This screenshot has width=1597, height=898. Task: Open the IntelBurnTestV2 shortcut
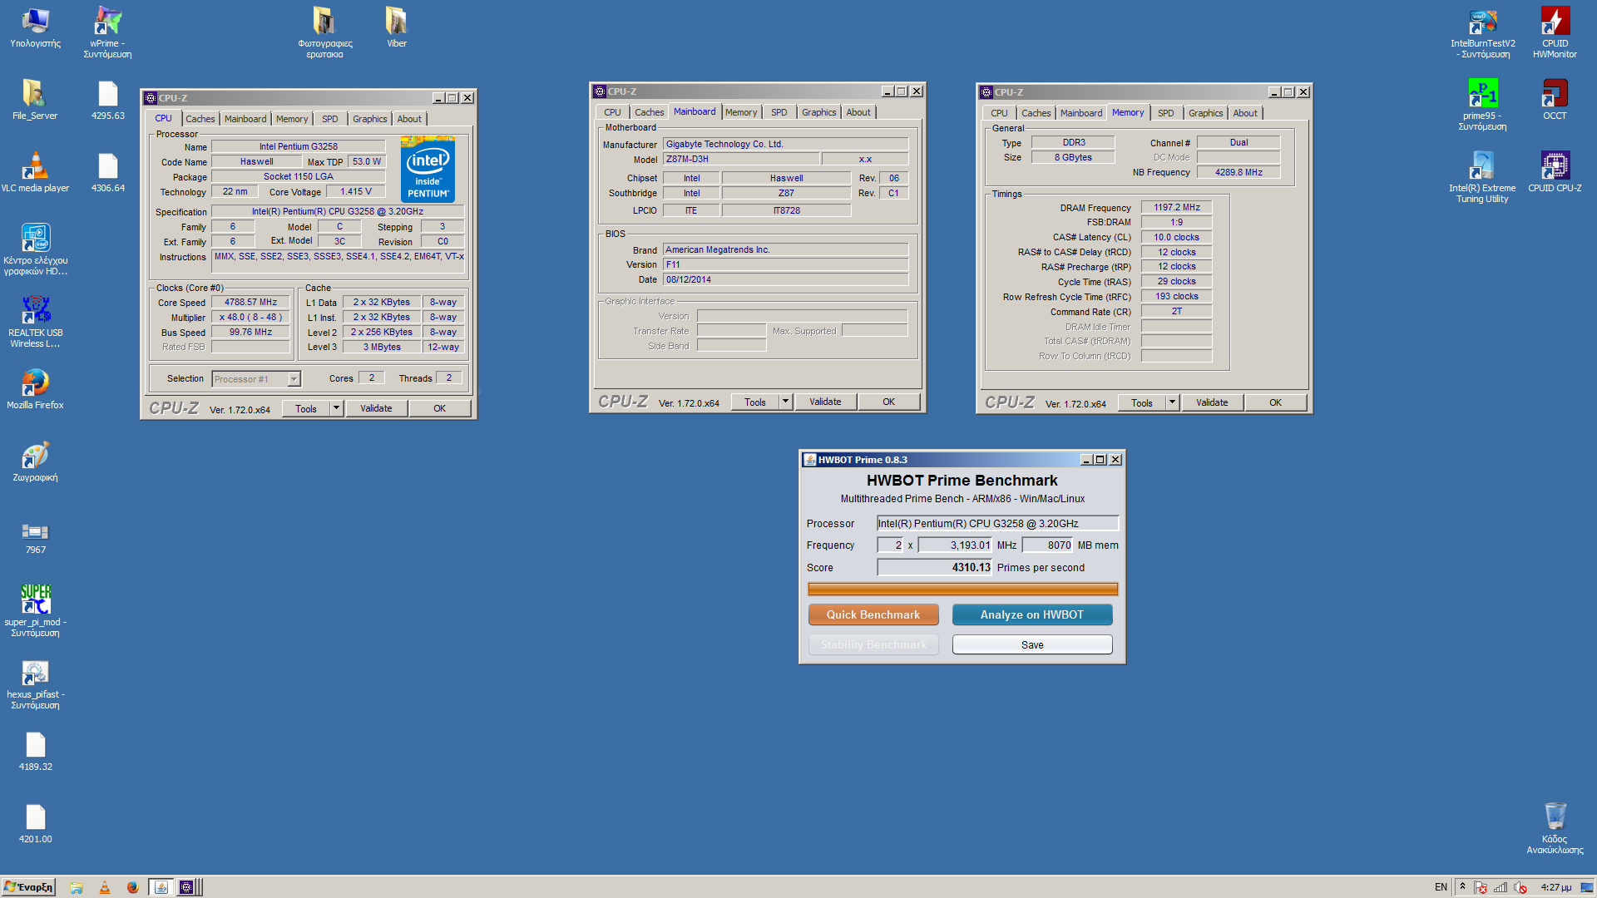pyautogui.click(x=1482, y=33)
